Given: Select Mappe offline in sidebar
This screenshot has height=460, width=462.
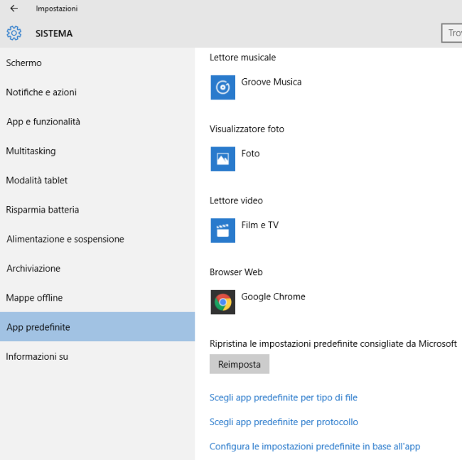Looking at the screenshot, I should click(x=34, y=298).
